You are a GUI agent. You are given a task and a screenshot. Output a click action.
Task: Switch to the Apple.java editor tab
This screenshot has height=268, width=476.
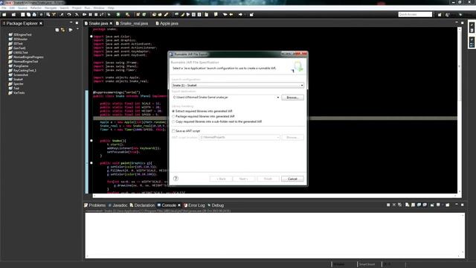point(167,23)
